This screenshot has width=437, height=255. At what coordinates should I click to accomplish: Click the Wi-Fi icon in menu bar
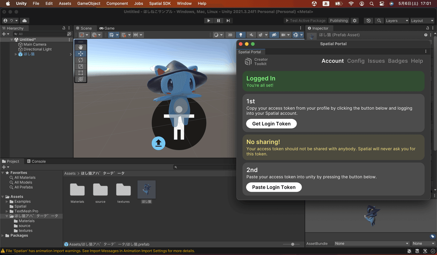point(351,3)
